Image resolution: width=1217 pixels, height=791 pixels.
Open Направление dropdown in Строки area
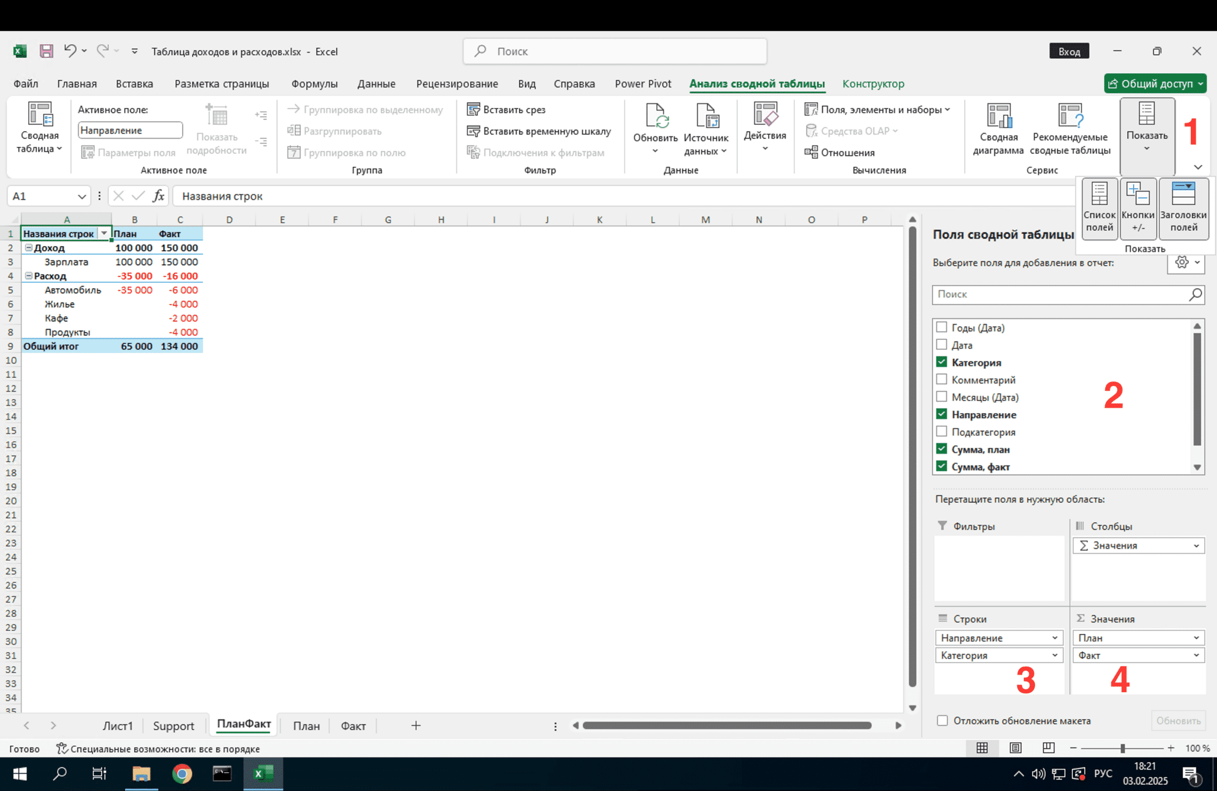tap(1054, 638)
